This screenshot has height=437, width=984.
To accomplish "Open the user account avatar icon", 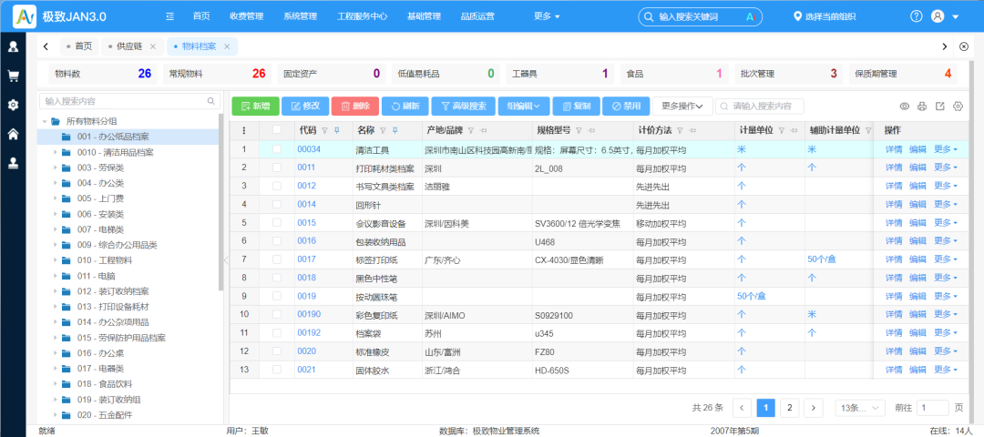I will [x=938, y=17].
